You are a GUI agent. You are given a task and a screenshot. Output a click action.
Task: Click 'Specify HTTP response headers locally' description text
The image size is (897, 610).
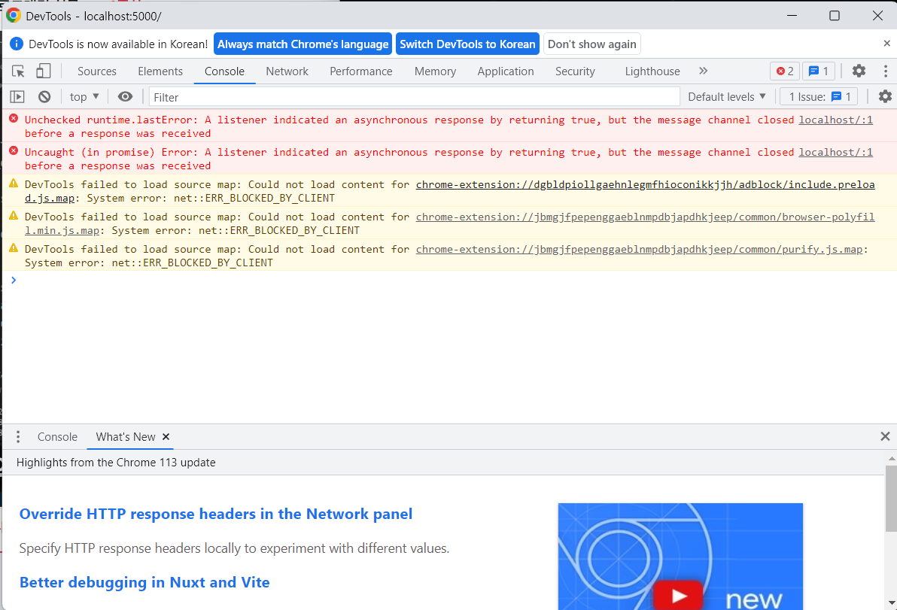[234, 548]
